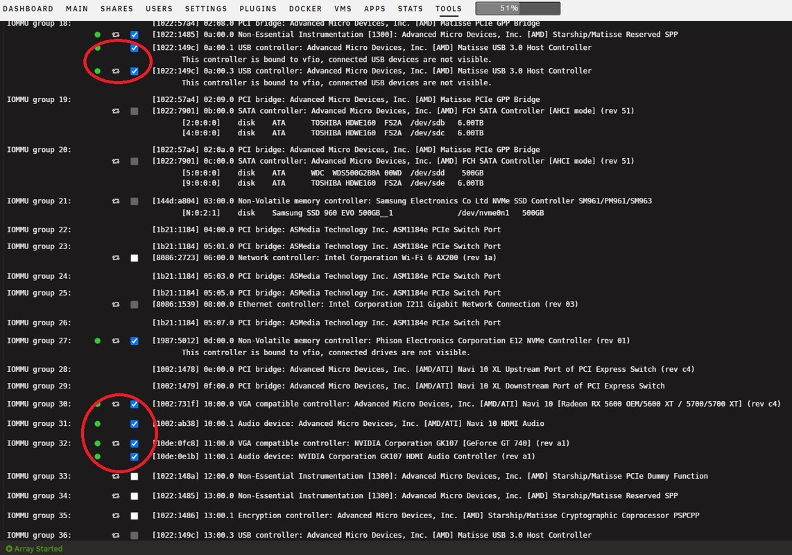Click reset icon for SATA controller 0c:00.0

tap(116, 161)
